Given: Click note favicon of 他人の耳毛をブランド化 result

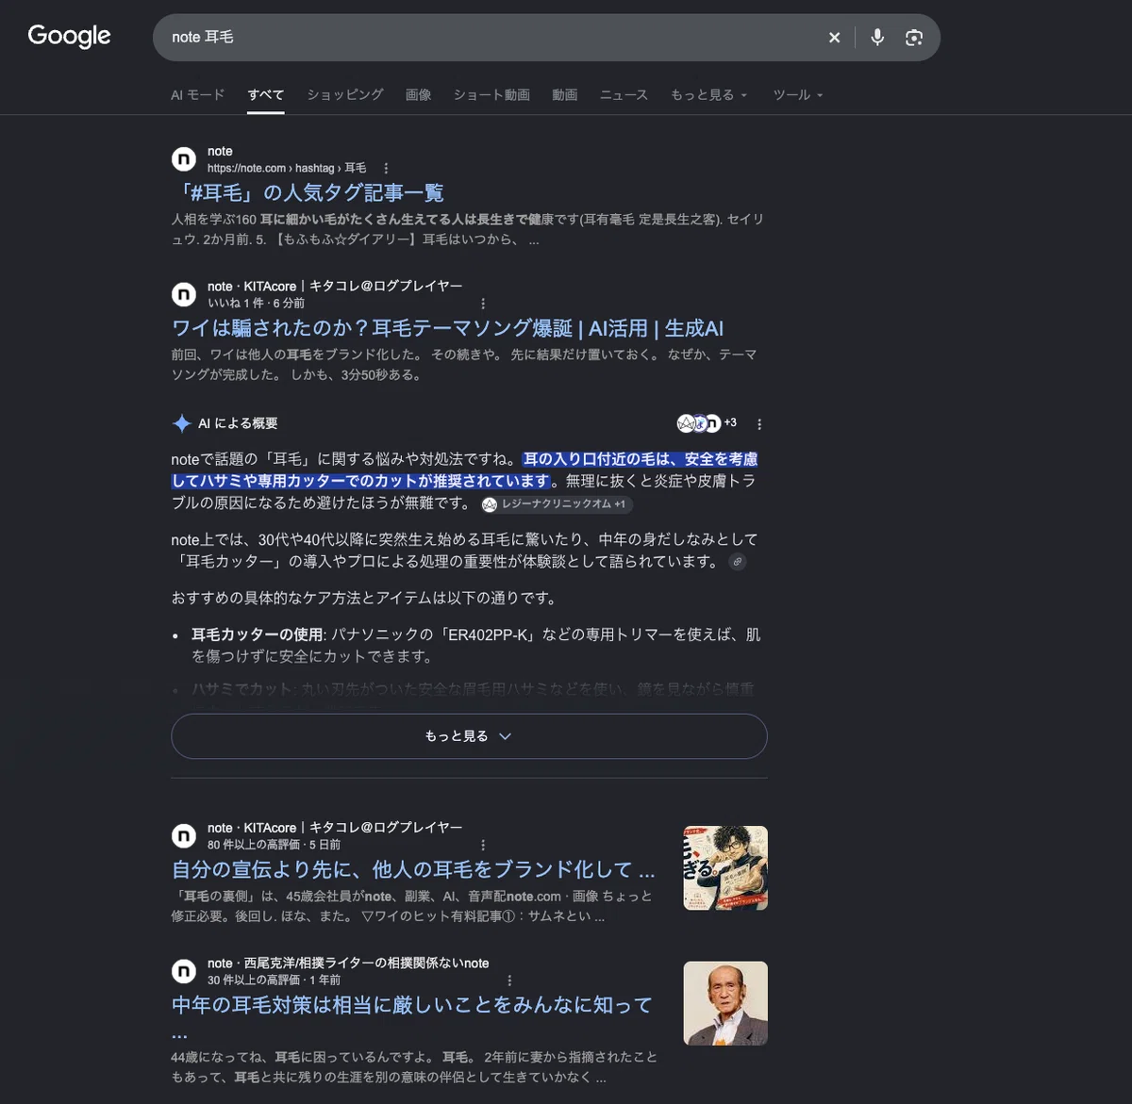Looking at the screenshot, I should [184, 835].
